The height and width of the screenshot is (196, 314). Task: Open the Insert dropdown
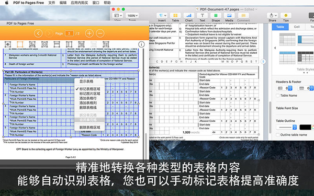pos(162,16)
